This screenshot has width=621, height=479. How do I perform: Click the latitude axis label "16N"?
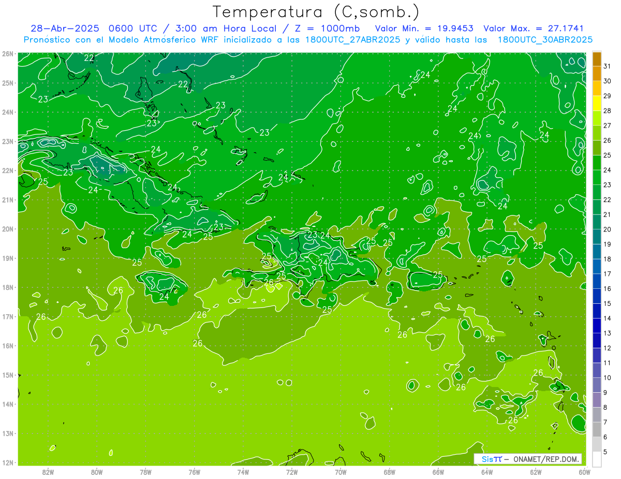(x=8, y=346)
